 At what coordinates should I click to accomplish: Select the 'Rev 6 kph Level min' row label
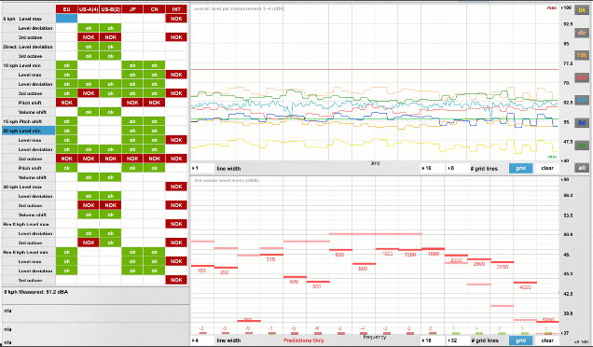click(29, 252)
